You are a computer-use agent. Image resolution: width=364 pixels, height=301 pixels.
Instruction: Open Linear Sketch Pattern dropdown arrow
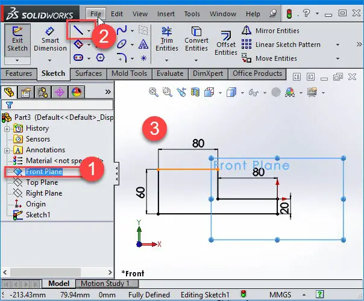338,45
